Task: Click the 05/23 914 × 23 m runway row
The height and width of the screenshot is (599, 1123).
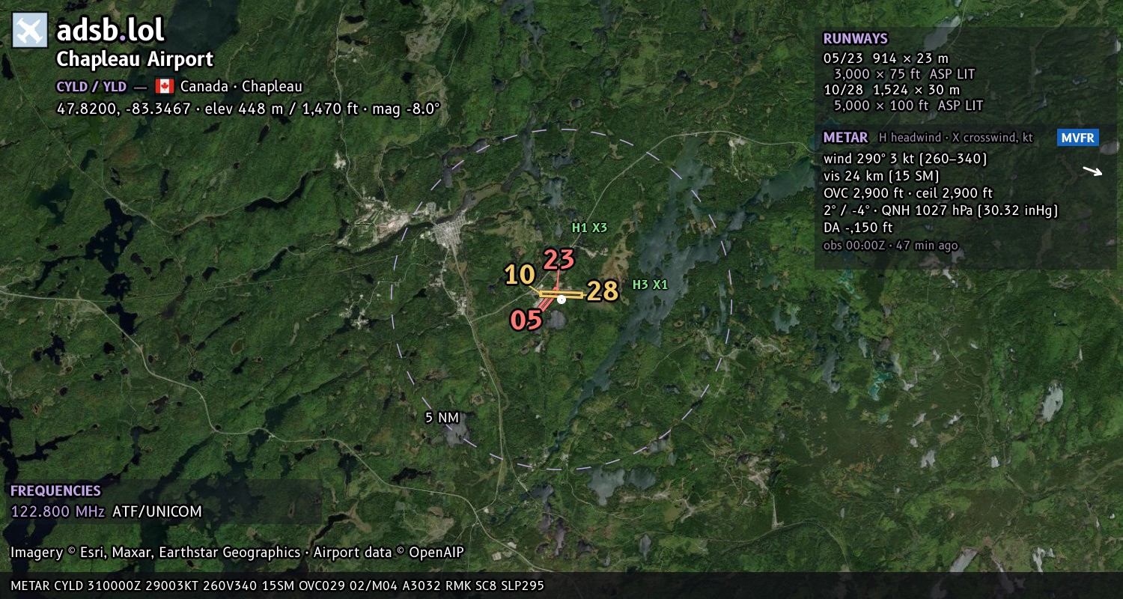Action: pyautogui.click(x=886, y=58)
